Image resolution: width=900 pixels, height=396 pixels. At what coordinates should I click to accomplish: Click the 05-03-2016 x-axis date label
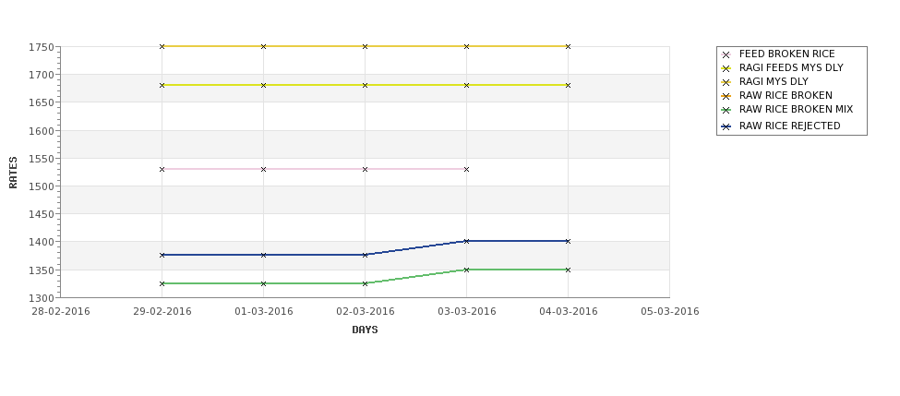(670, 312)
